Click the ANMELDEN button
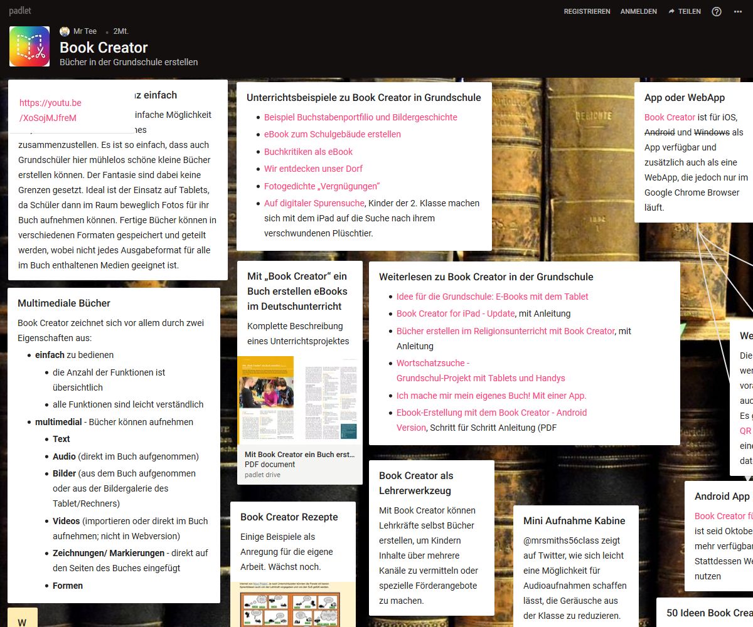Image resolution: width=753 pixels, height=627 pixels. (639, 11)
